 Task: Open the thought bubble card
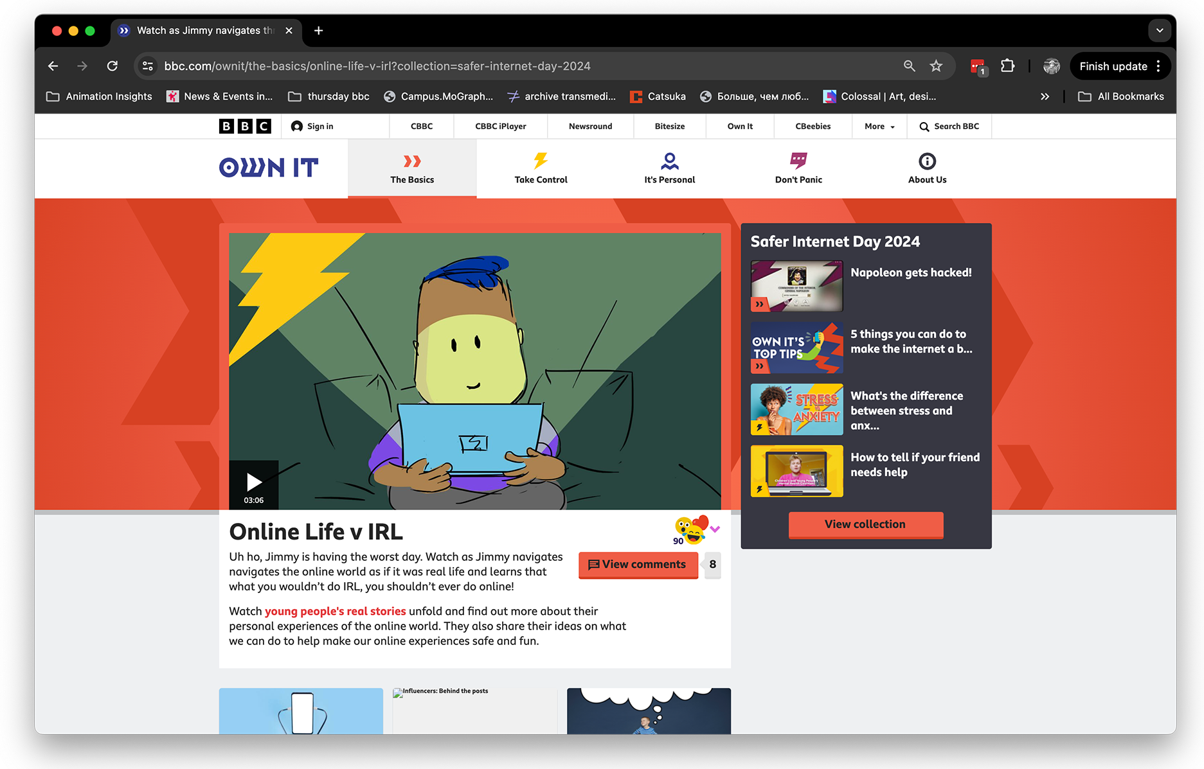[649, 711]
